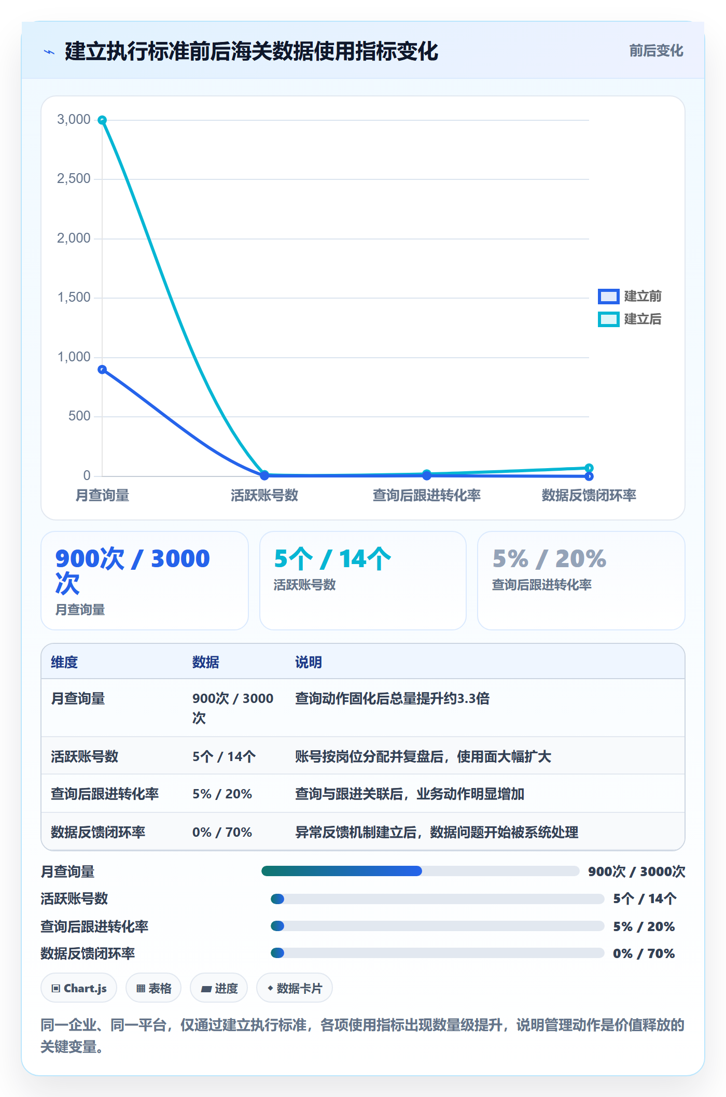Click the 异常反馈机制建立后 description cell
Image resolution: width=726 pixels, height=1097 pixels.
437,832
